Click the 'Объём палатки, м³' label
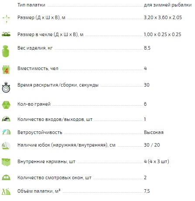The image size is (195, 201). (39, 191)
